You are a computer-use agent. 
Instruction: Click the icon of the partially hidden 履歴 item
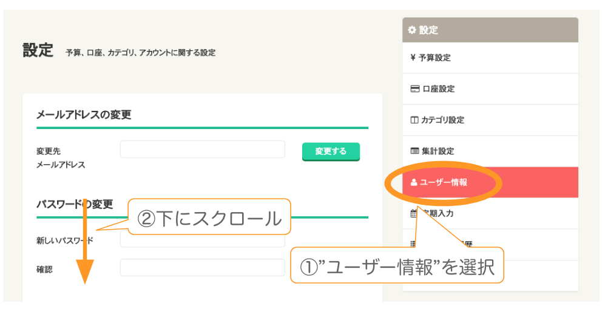pyautogui.click(x=413, y=244)
